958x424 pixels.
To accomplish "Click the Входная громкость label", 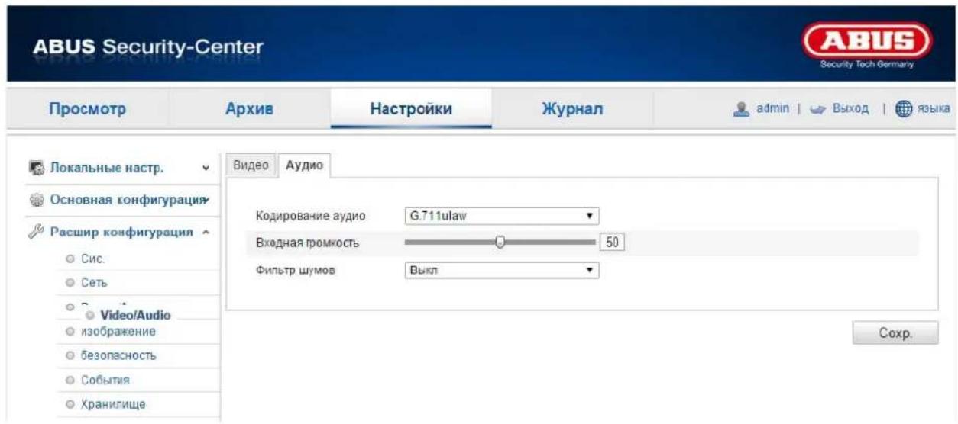I will pos(307,243).
